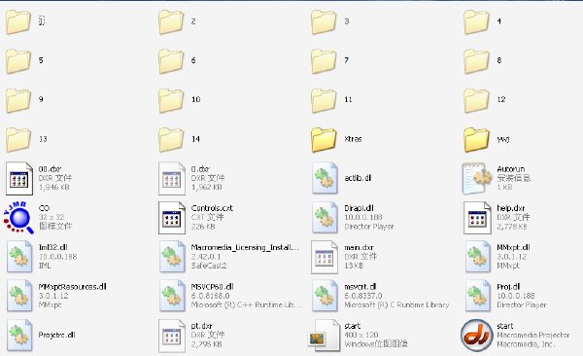Click the msvcrt.dll C Runtime icon
Screen dimensions: 583x356
click(325, 296)
